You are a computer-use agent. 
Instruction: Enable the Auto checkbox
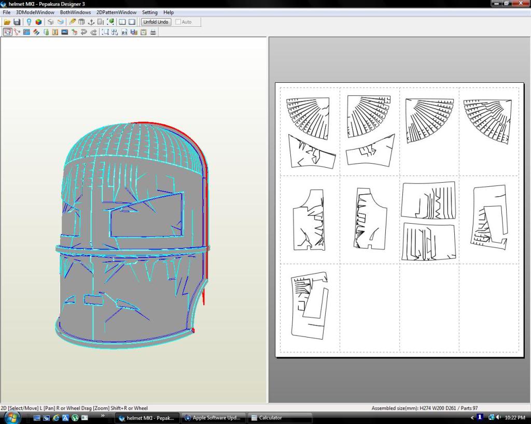coord(179,22)
